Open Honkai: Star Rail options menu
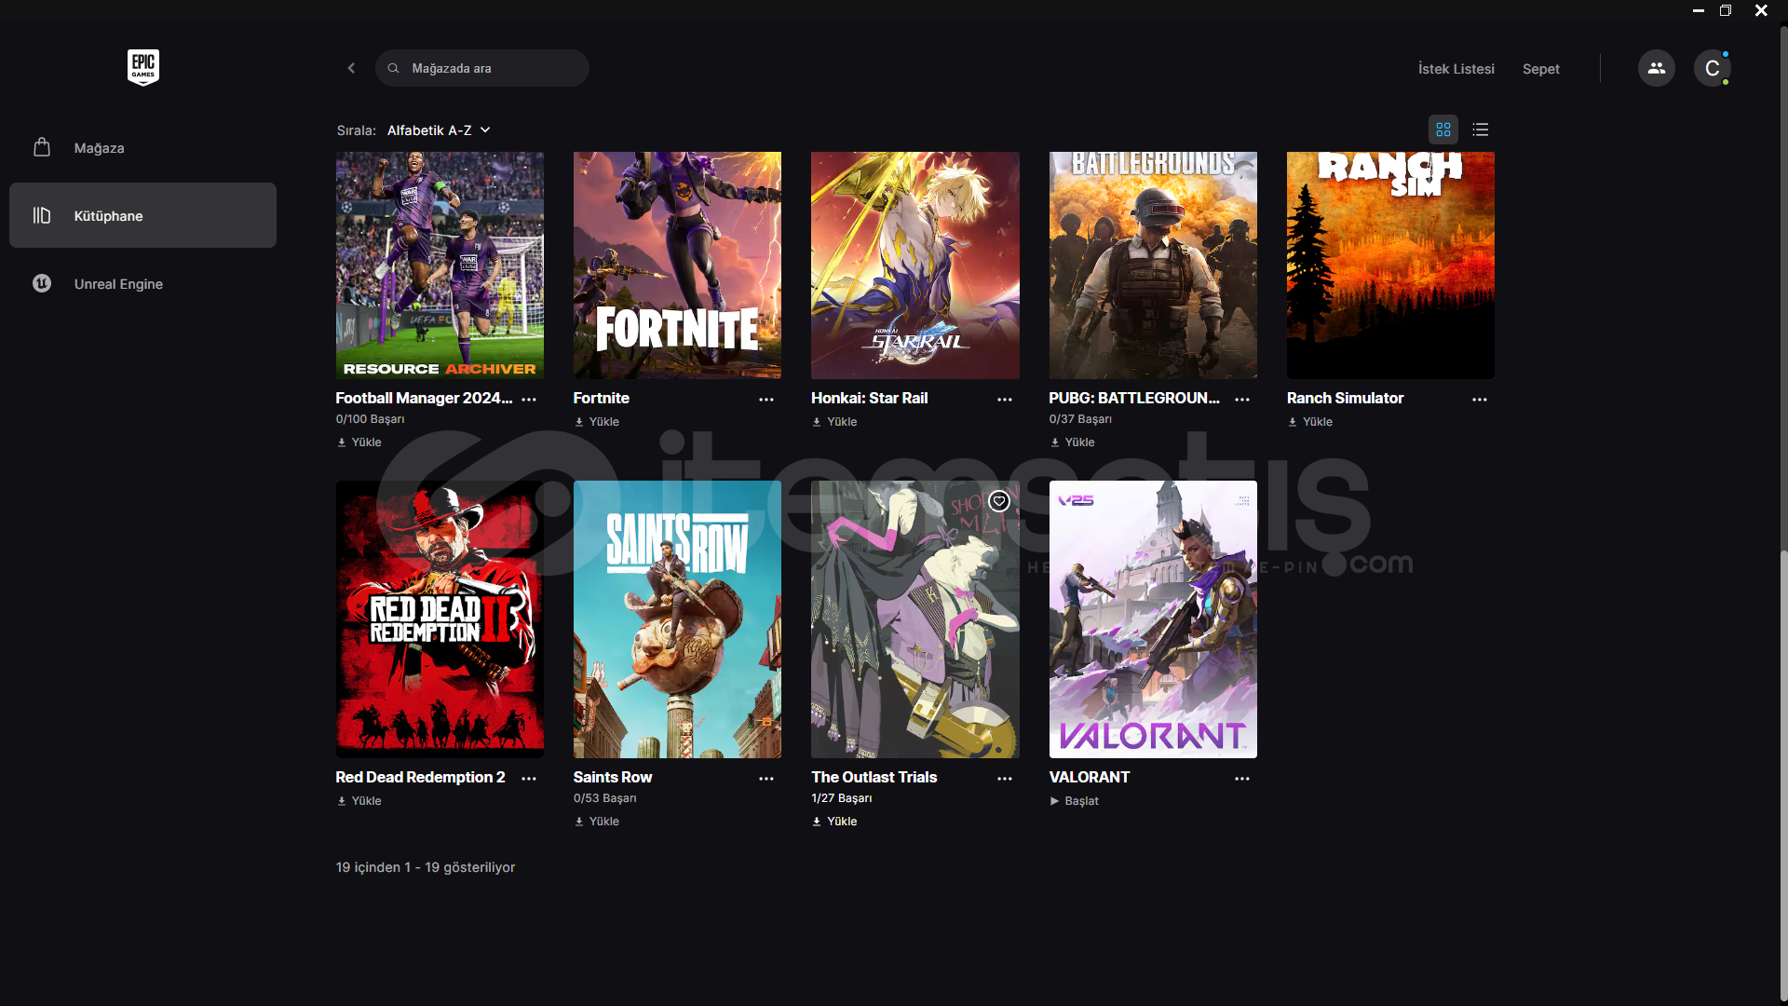This screenshot has height=1006, width=1788. pos(1005,399)
